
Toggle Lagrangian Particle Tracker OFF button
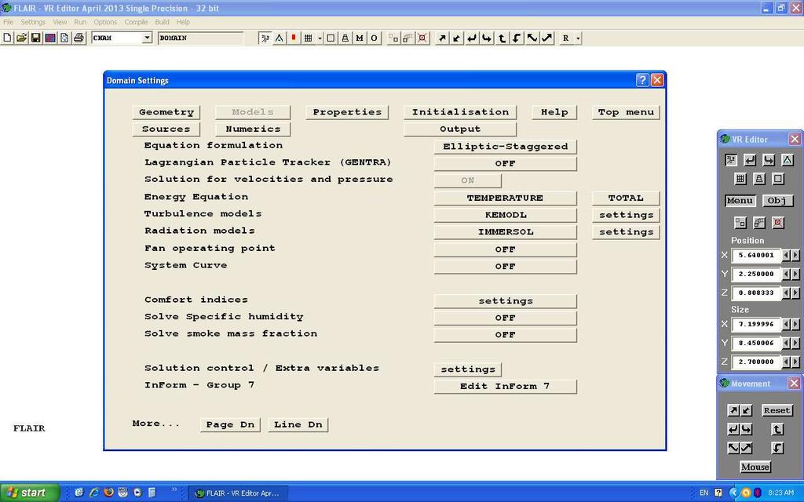click(x=505, y=163)
